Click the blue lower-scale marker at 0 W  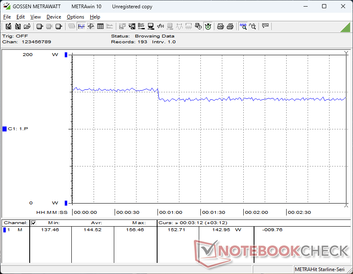66,203
